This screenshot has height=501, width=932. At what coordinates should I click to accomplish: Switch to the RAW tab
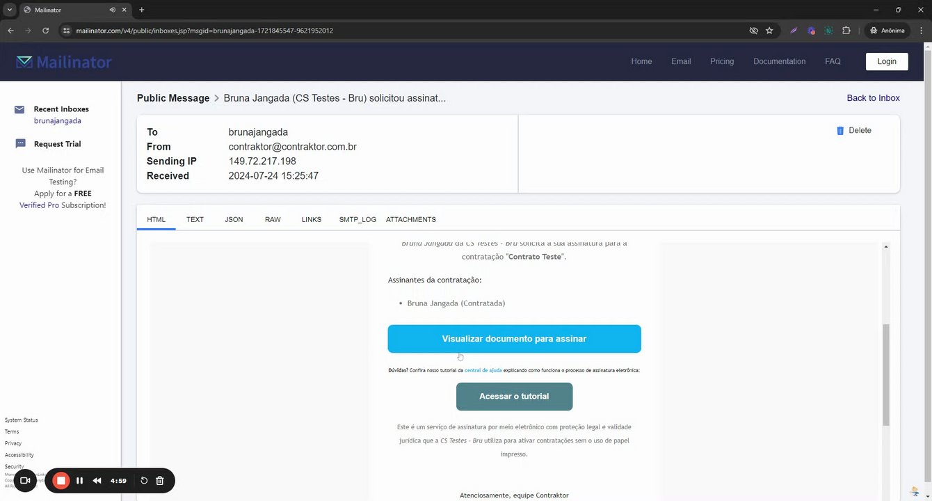[x=273, y=219]
